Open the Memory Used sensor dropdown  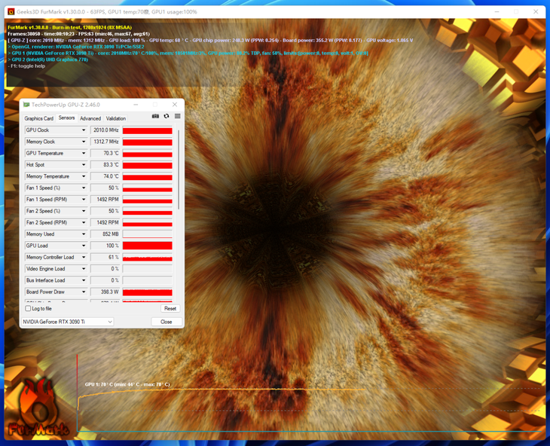(84, 234)
